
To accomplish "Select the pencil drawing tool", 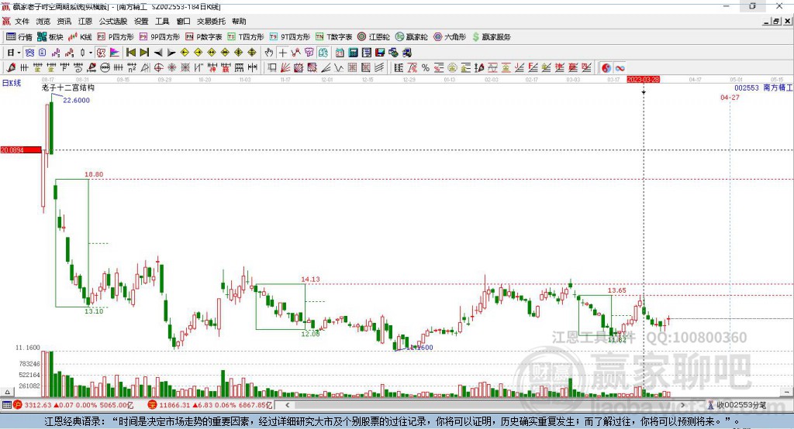I will [11, 68].
